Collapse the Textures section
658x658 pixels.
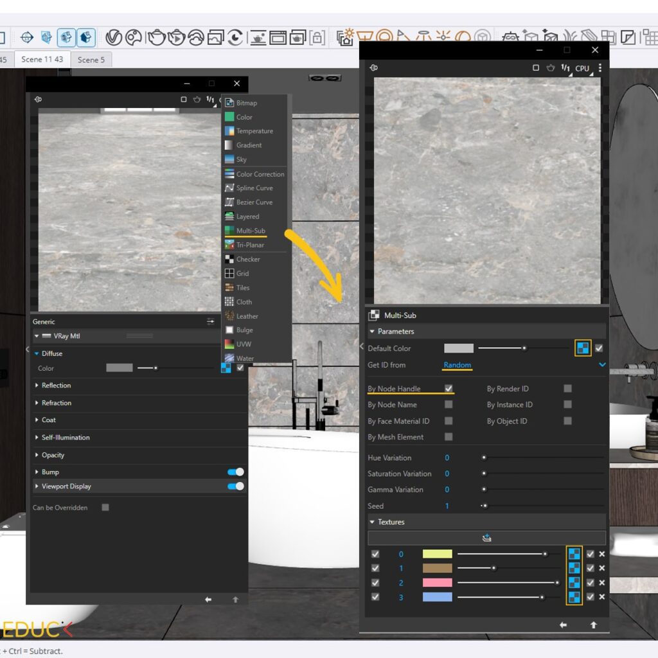click(373, 522)
